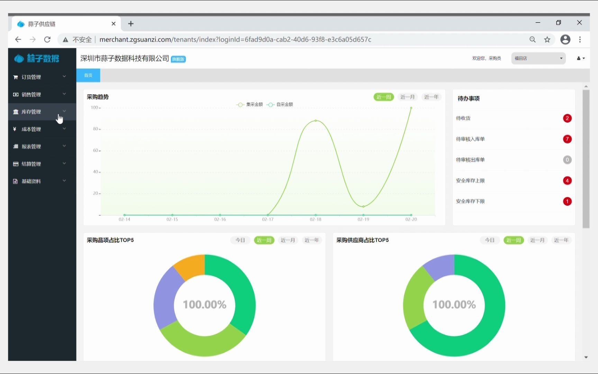Expand 结算管理 chevron
The width and height of the screenshot is (598, 374).
64,163
